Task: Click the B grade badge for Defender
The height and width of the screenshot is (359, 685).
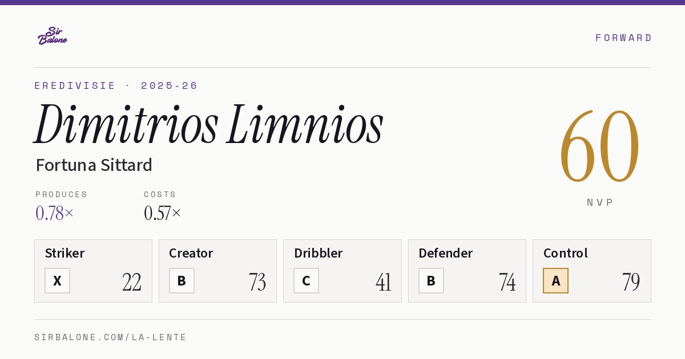Action: click(x=431, y=280)
